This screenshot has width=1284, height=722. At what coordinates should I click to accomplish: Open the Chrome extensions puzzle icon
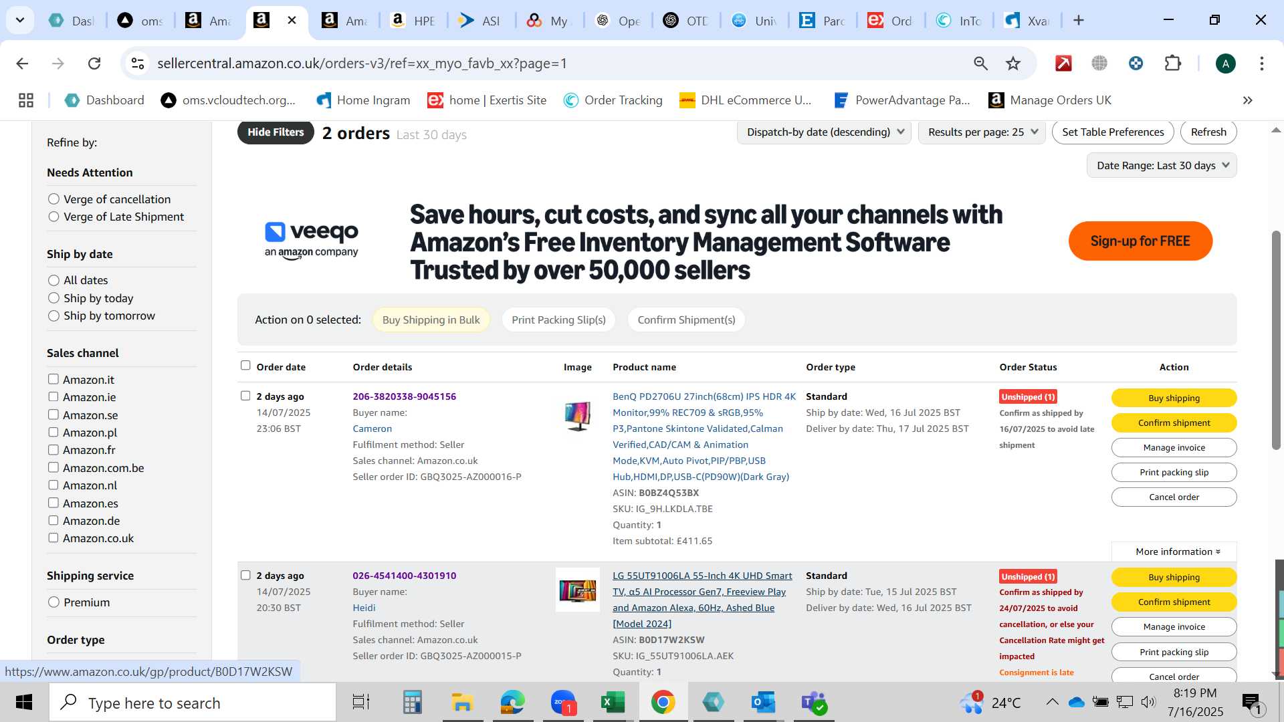pyautogui.click(x=1173, y=64)
